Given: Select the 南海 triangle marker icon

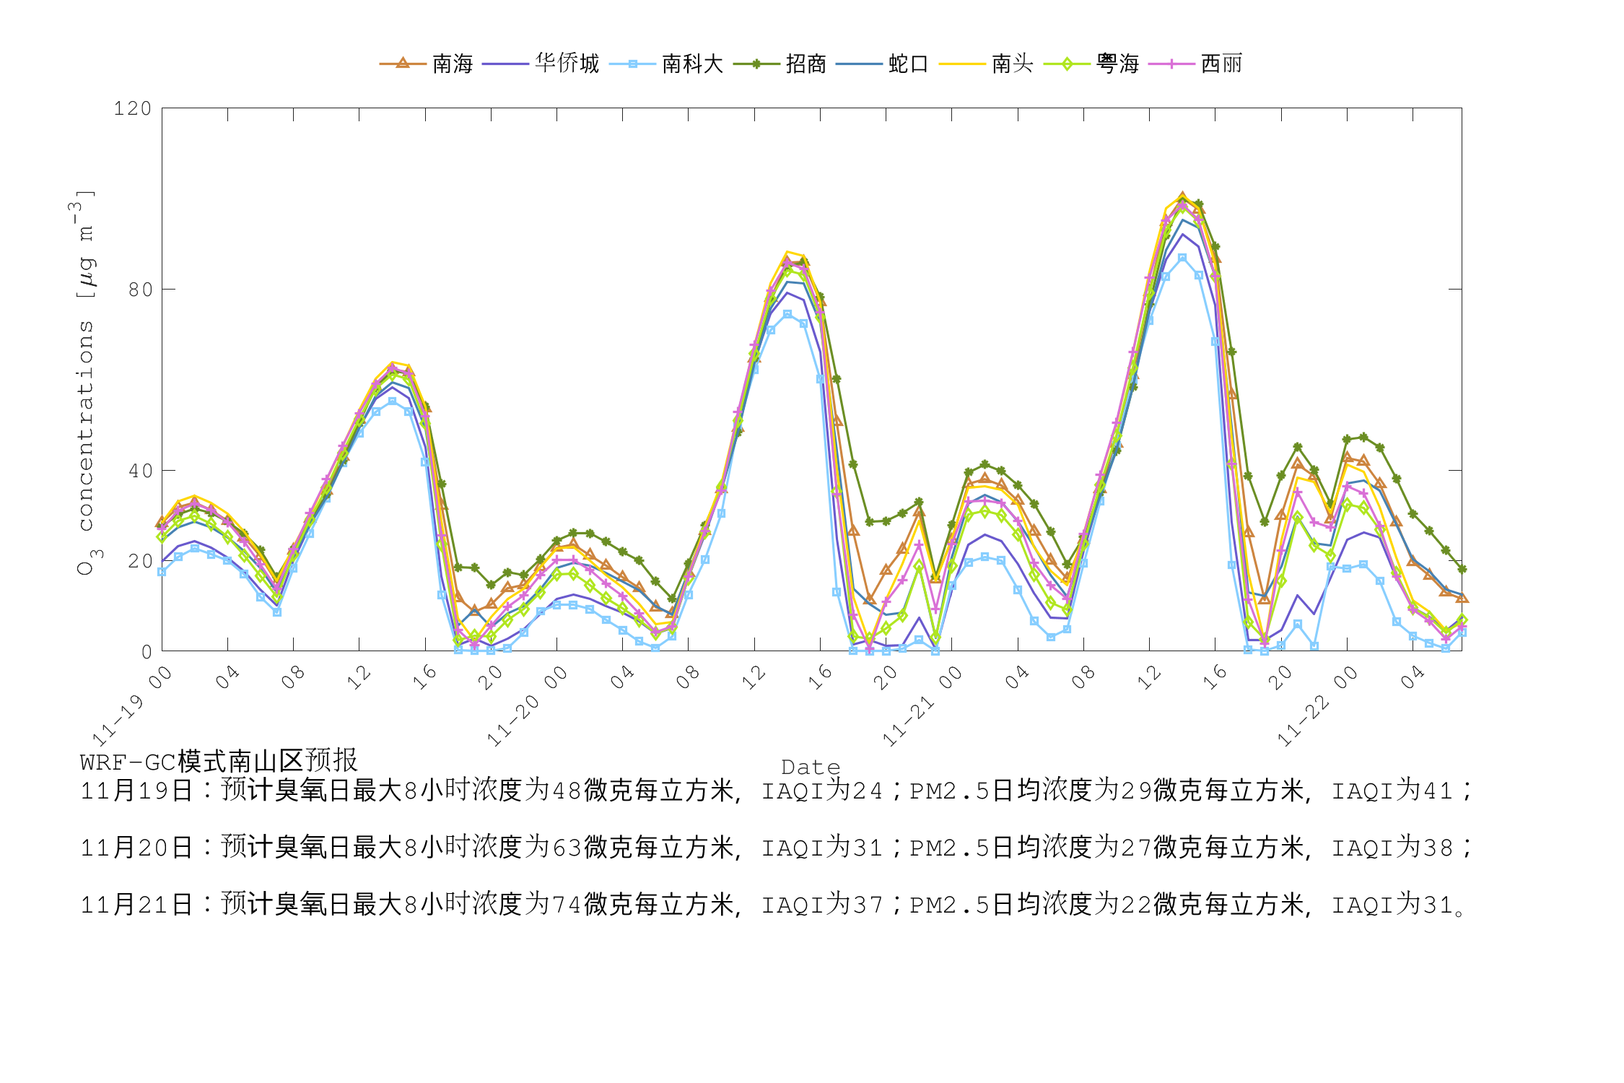Looking at the screenshot, I should [x=401, y=64].
